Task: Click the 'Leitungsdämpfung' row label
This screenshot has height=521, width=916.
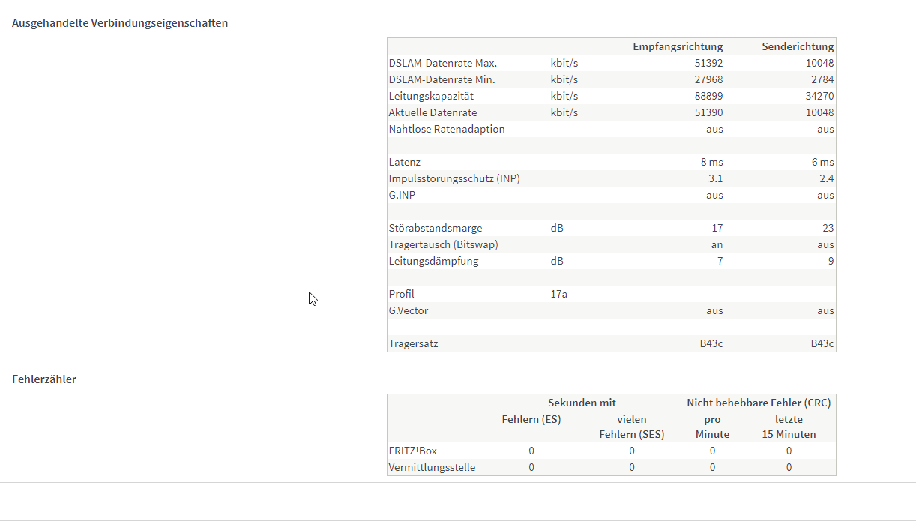Action: (433, 261)
